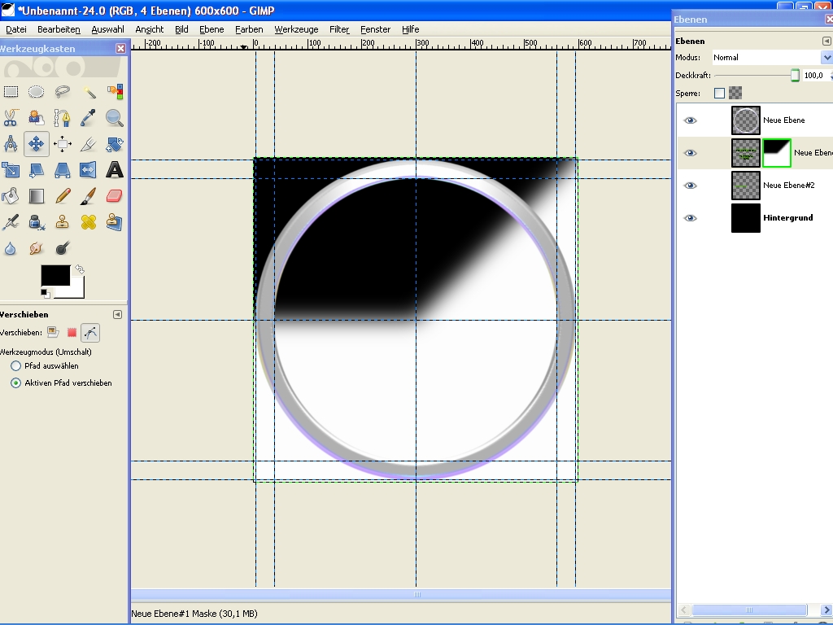
Task: Select the Select by Color tool
Action: click(114, 92)
